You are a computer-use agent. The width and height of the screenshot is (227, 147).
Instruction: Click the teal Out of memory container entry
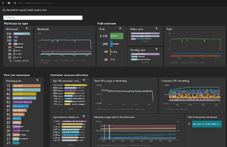207,124
